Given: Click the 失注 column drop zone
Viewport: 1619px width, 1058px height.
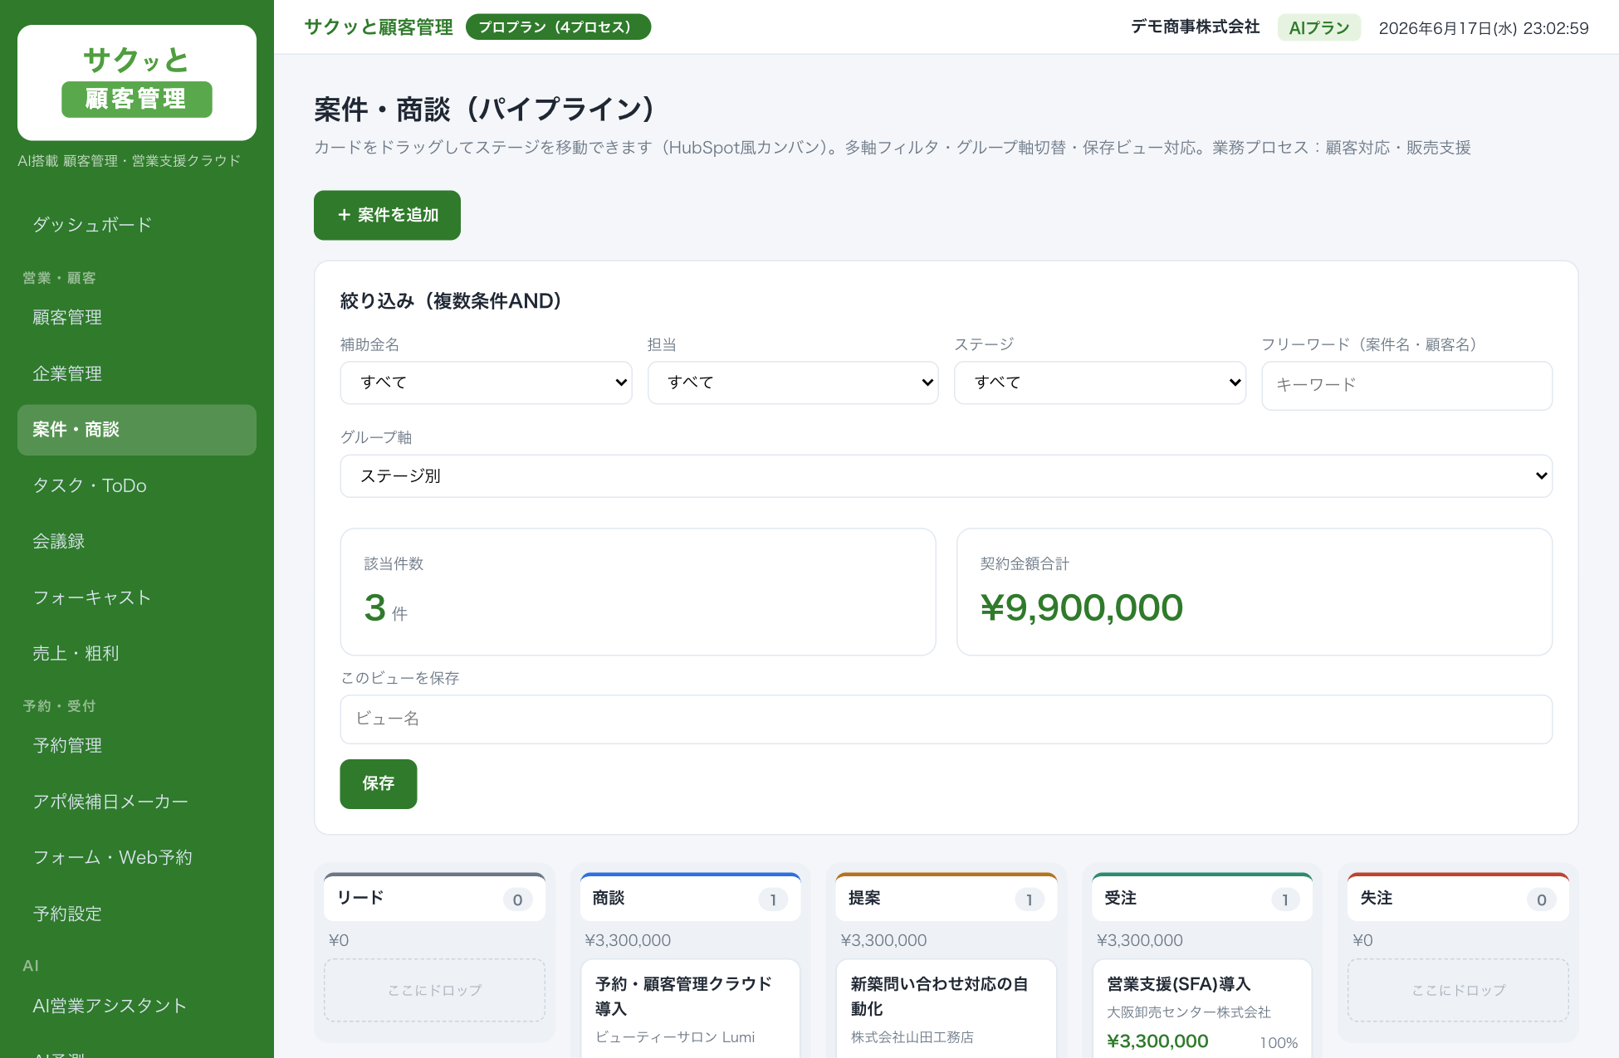Looking at the screenshot, I should click(x=1459, y=991).
